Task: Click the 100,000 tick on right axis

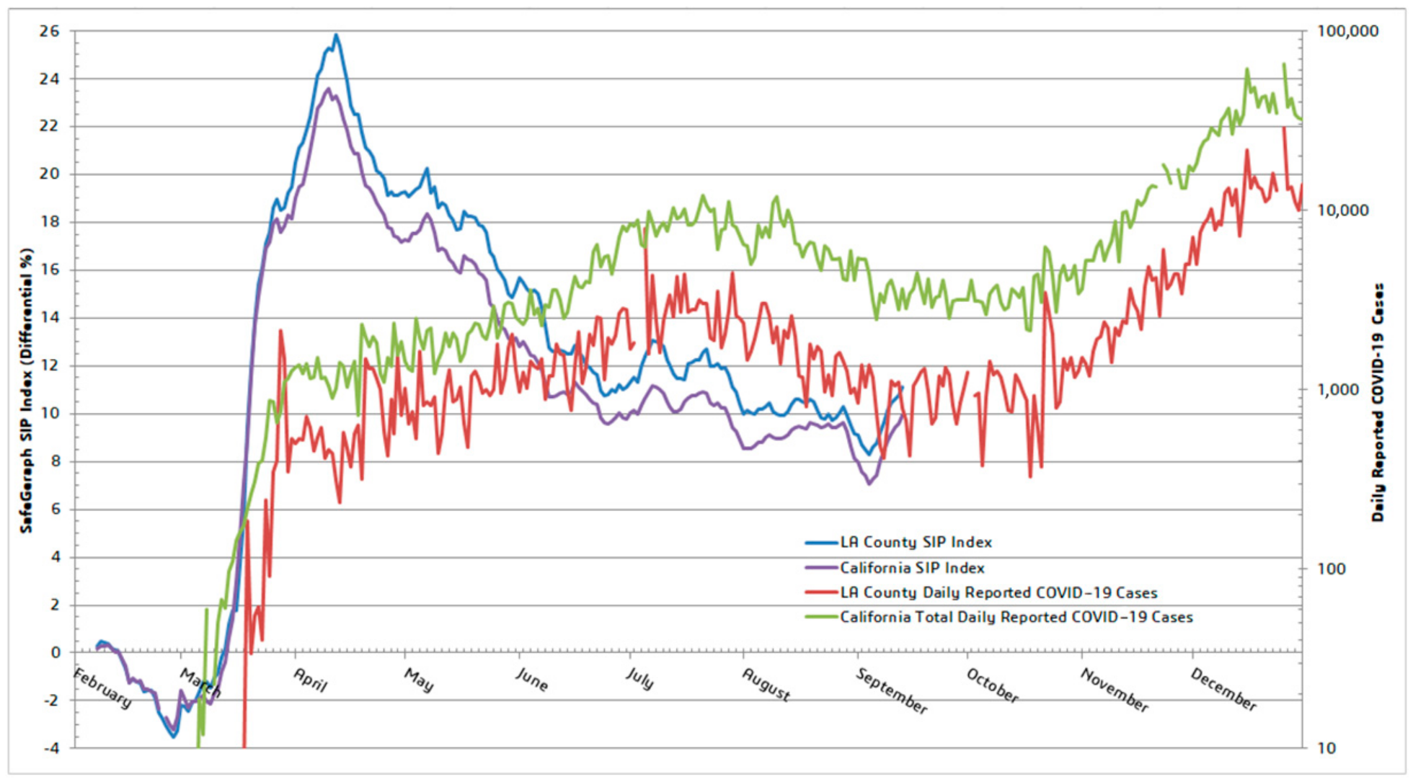Action: pos(1347,31)
